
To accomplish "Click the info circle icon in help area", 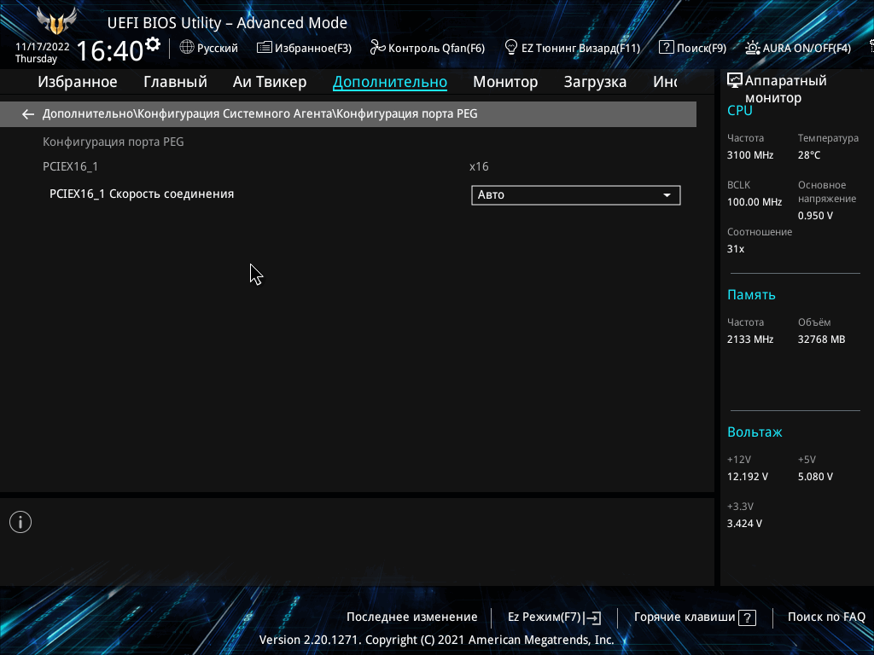I will (x=20, y=522).
